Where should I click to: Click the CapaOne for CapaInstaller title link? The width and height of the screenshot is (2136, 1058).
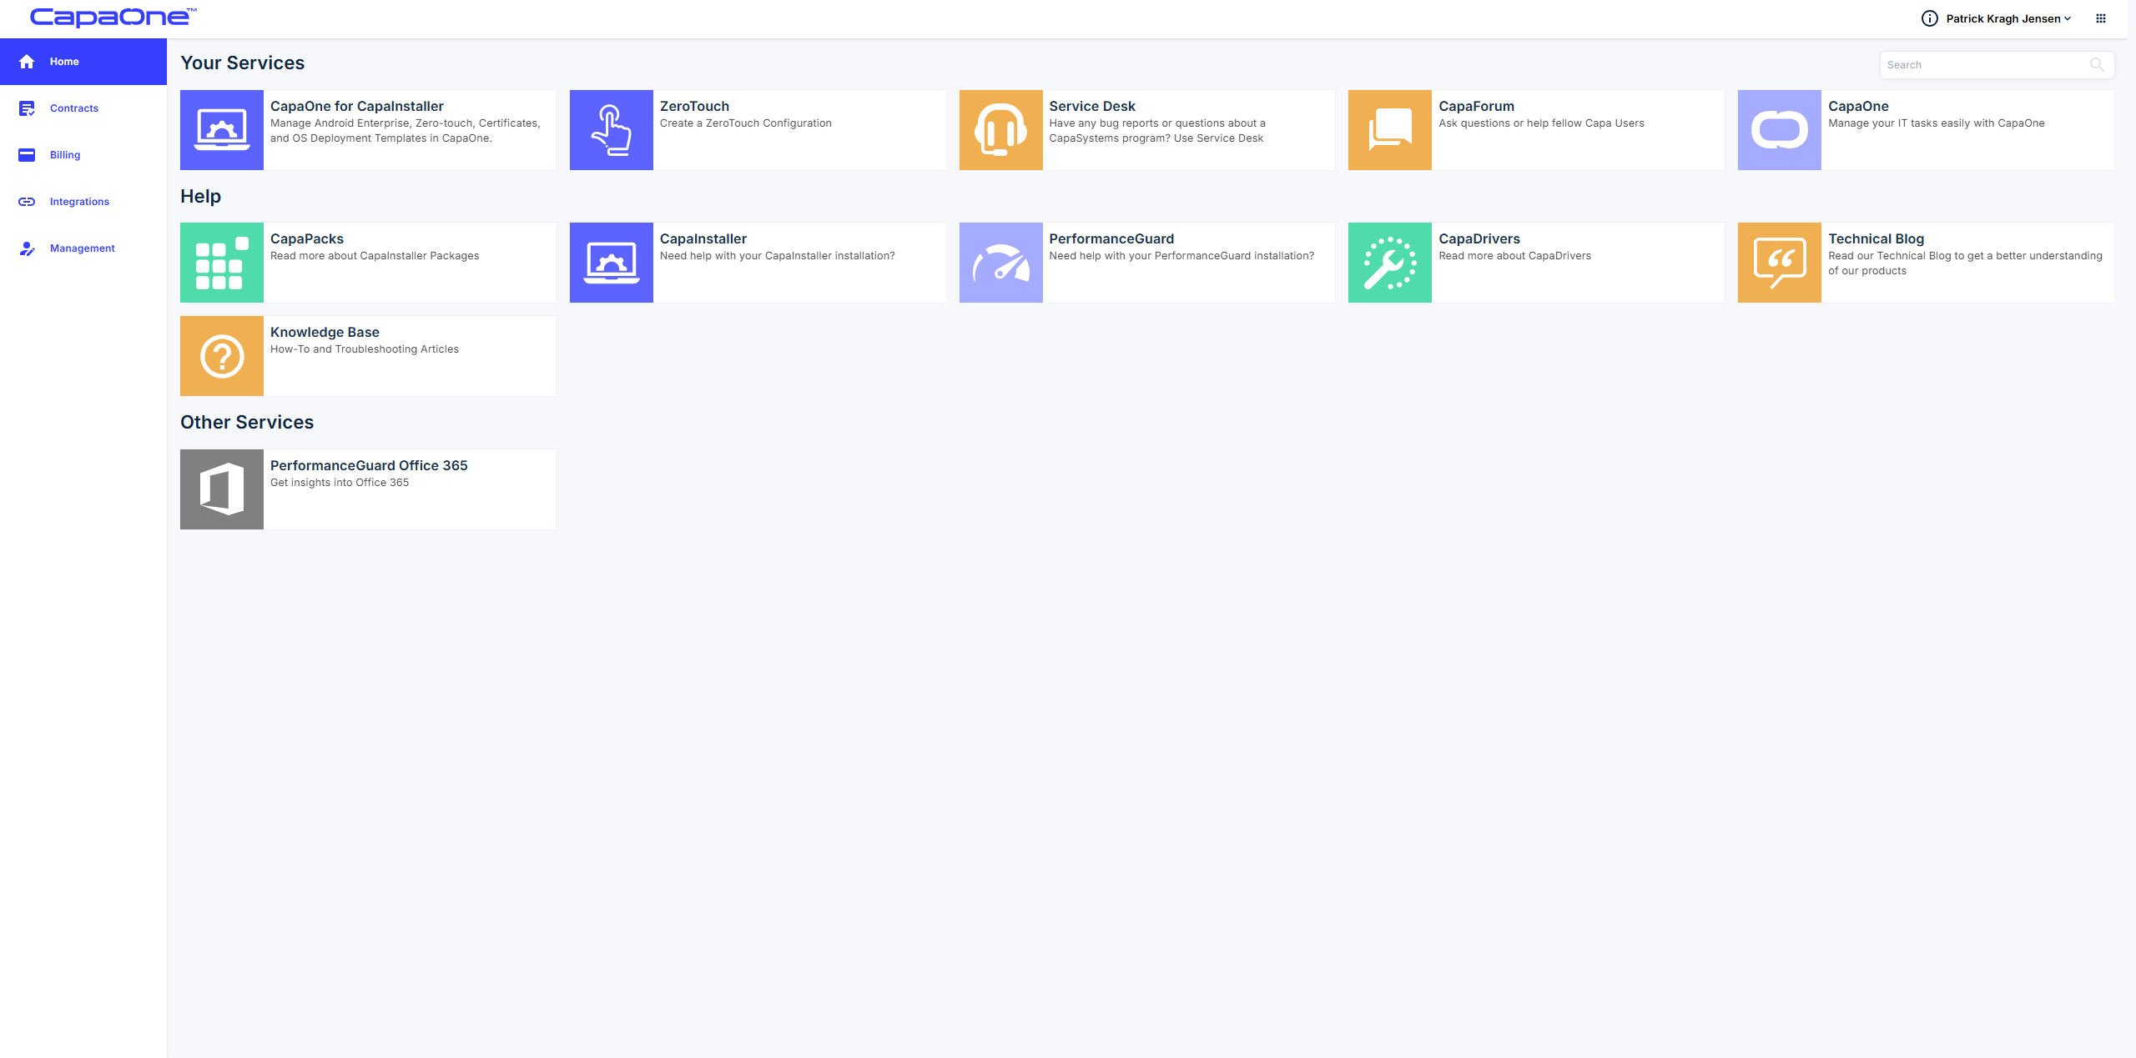click(x=357, y=106)
